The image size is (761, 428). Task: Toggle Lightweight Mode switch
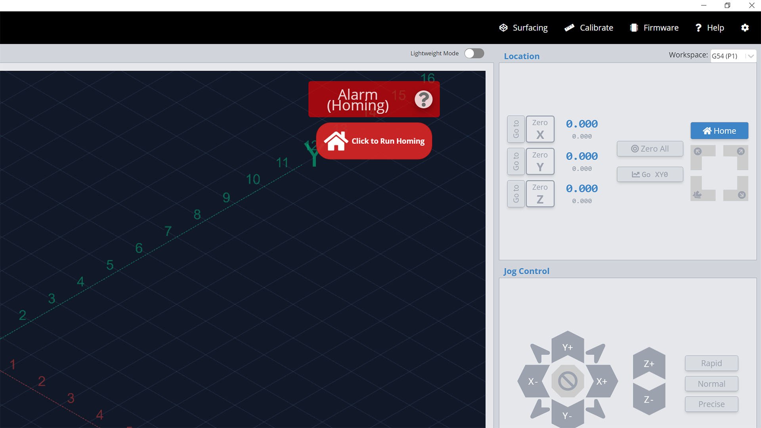[x=474, y=53]
